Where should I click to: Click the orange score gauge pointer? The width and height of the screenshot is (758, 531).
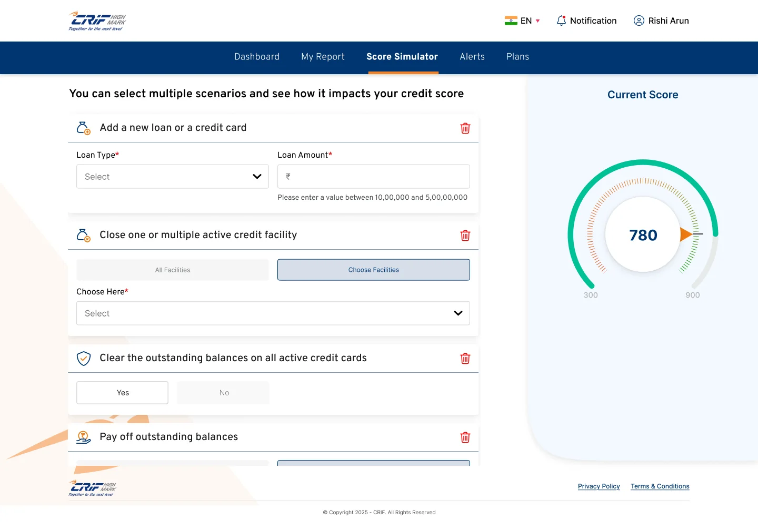tap(686, 234)
